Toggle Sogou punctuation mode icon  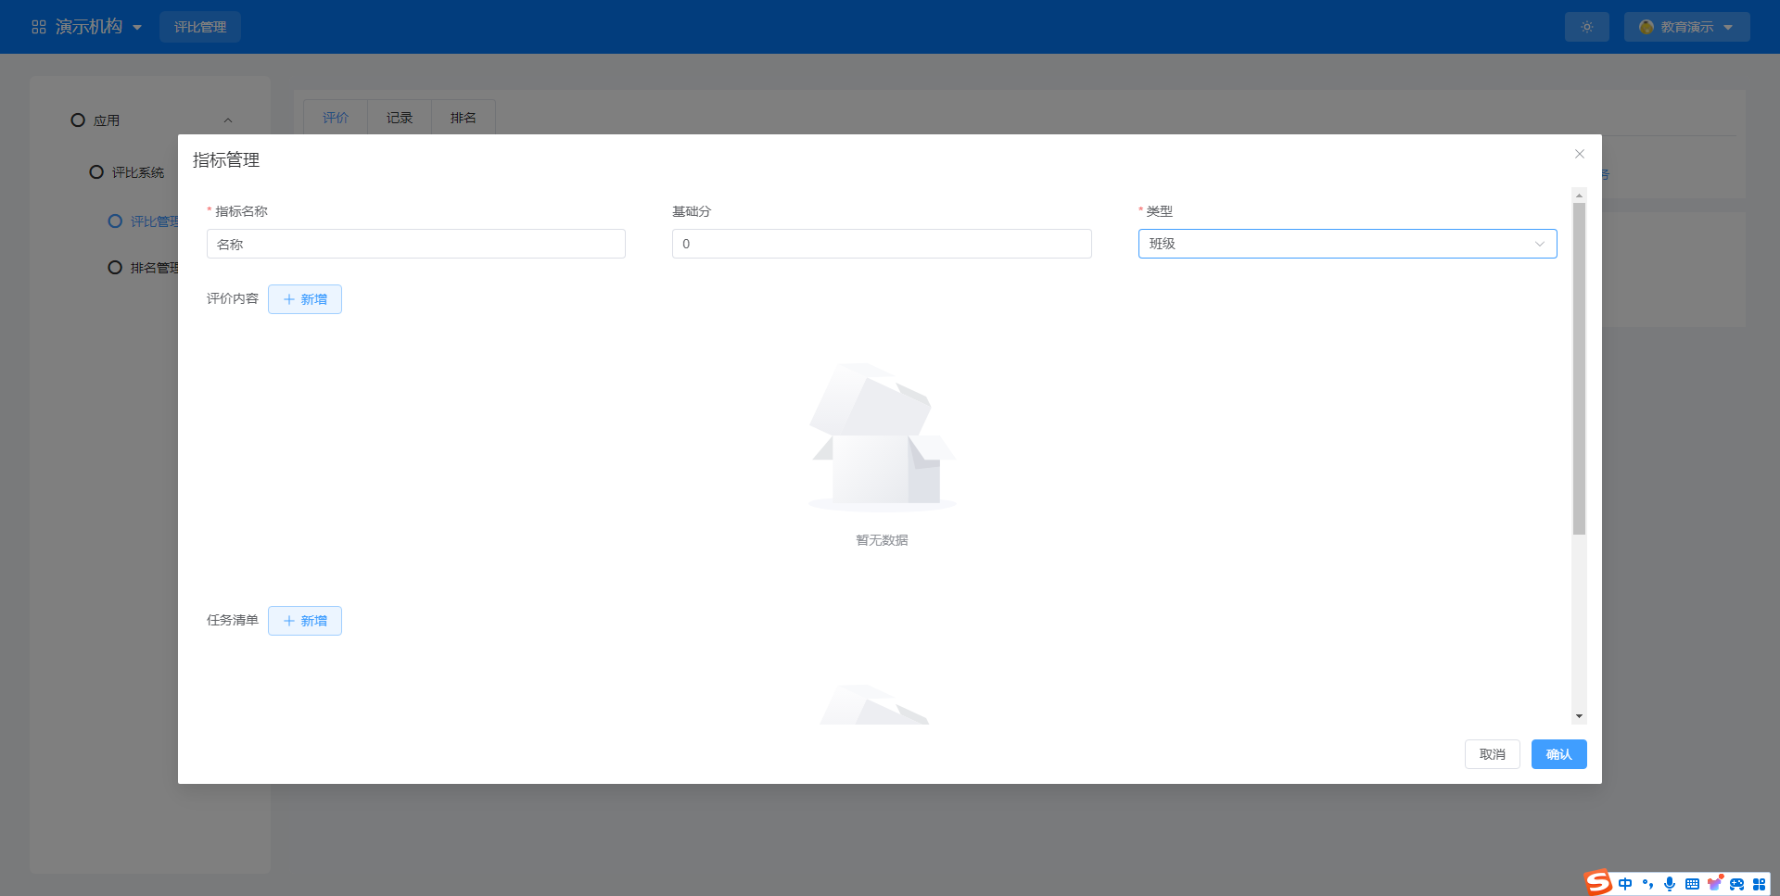pyautogui.click(x=1647, y=884)
